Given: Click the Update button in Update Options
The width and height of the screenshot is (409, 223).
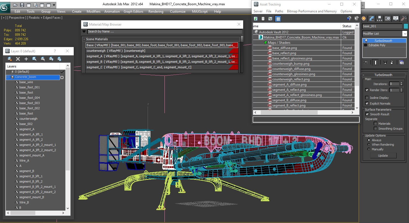Looking at the screenshot, I should [x=383, y=156].
